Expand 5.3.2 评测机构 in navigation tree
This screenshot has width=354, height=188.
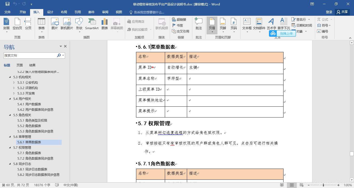click(x=14, y=88)
